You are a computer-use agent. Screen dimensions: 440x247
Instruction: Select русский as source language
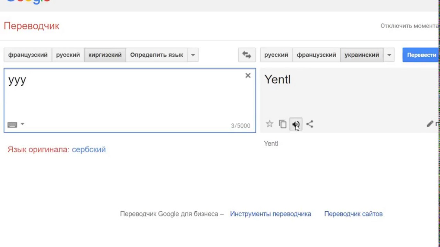(x=68, y=55)
